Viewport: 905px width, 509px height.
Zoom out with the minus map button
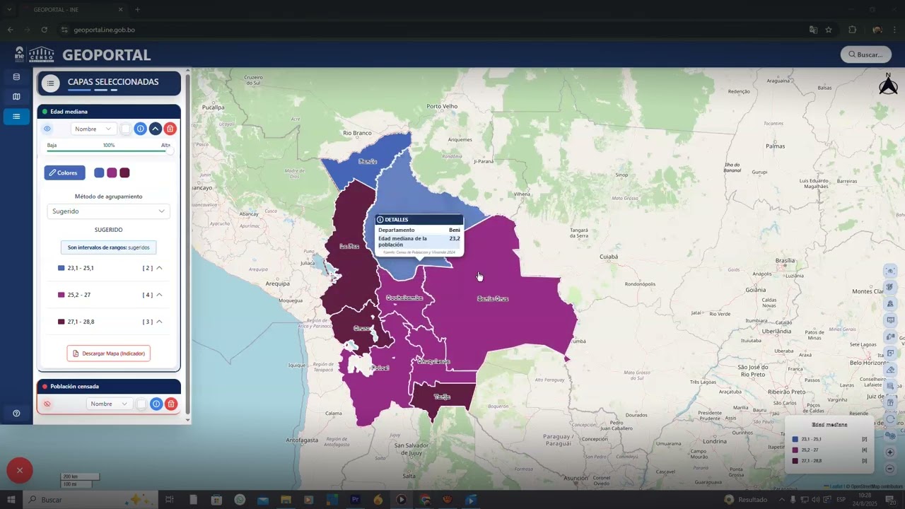[x=890, y=469]
